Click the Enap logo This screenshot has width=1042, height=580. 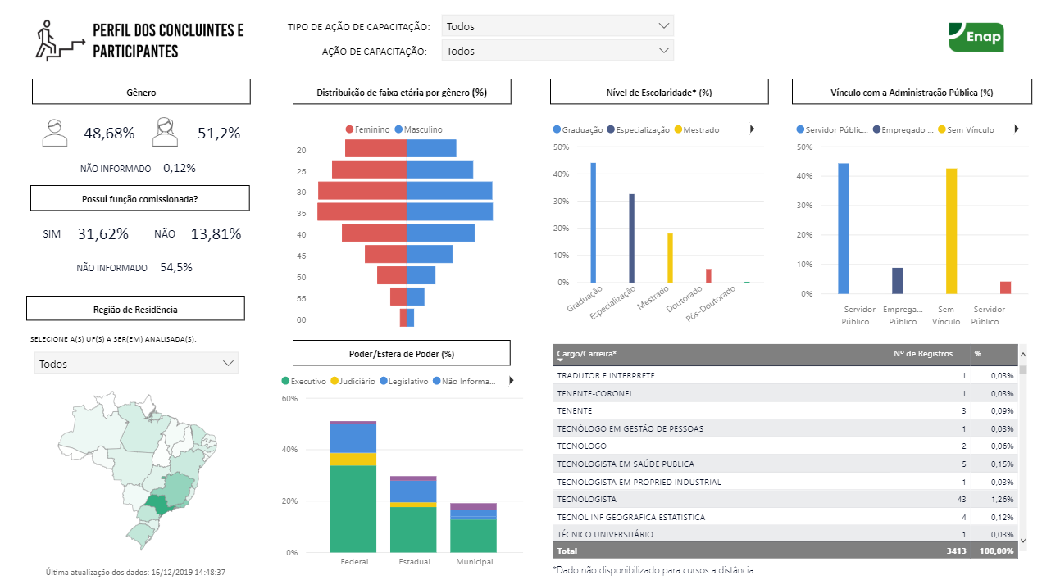(x=976, y=37)
